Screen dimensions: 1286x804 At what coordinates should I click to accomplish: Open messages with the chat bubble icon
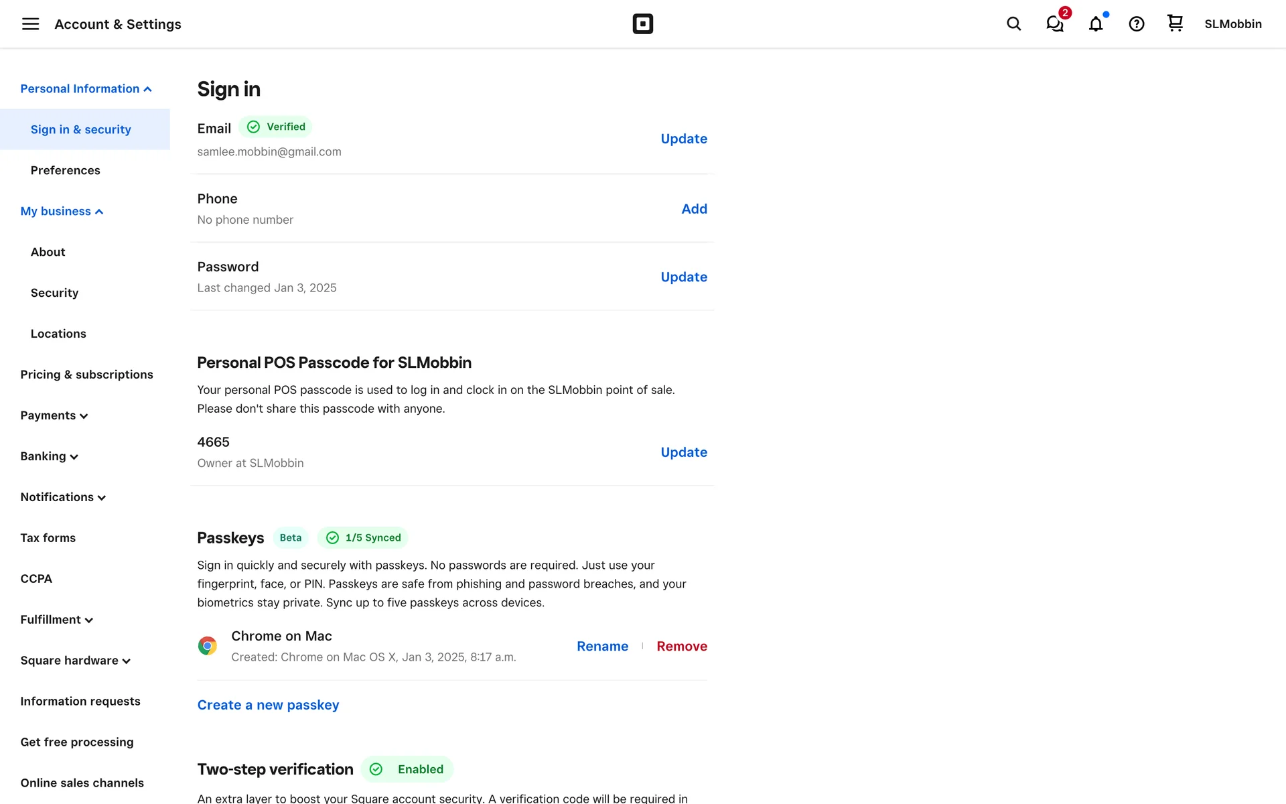tap(1054, 24)
